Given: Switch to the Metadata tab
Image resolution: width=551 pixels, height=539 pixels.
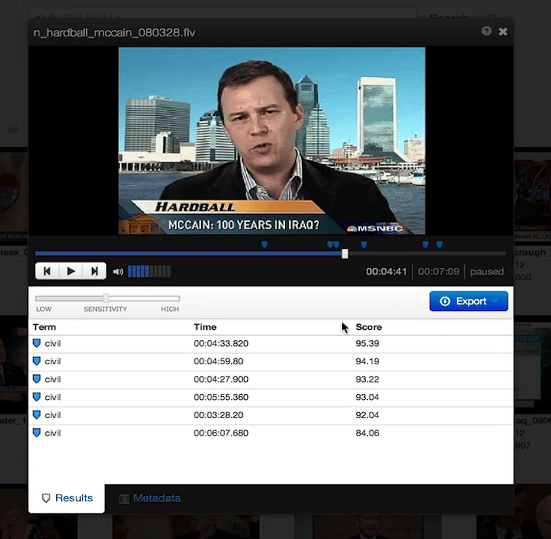Looking at the screenshot, I should point(150,498).
